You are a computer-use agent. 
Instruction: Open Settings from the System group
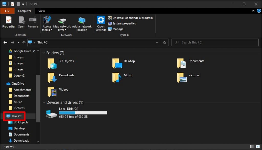click(101, 23)
